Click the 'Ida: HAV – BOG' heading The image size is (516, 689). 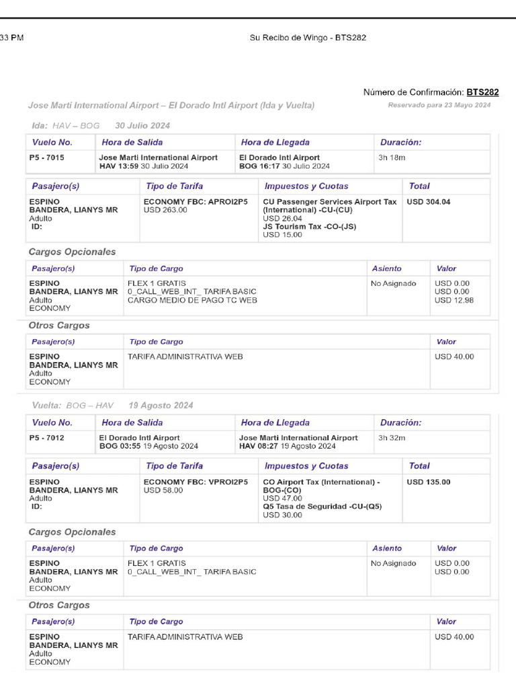66,126
